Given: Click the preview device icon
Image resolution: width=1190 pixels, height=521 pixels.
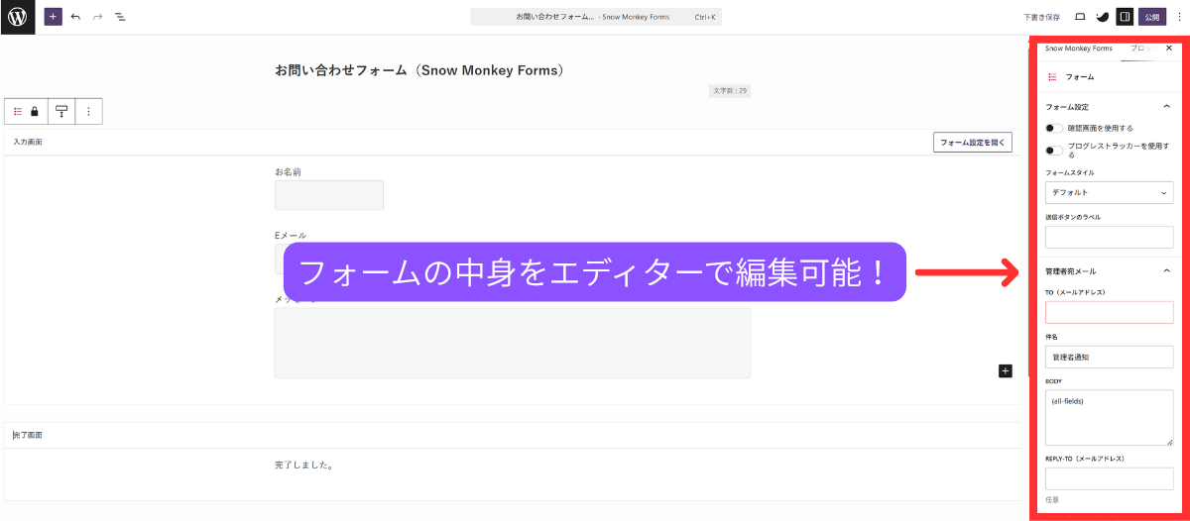Looking at the screenshot, I should click(x=1080, y=17).
